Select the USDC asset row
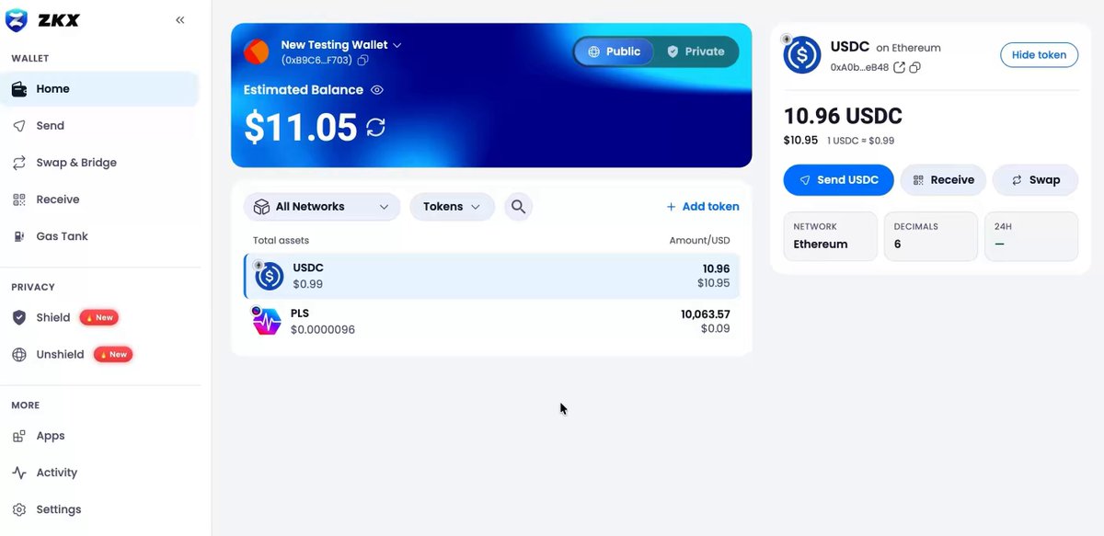This screenshot has height=536, width=1104. pyautogui.click(x=492, y=276)
